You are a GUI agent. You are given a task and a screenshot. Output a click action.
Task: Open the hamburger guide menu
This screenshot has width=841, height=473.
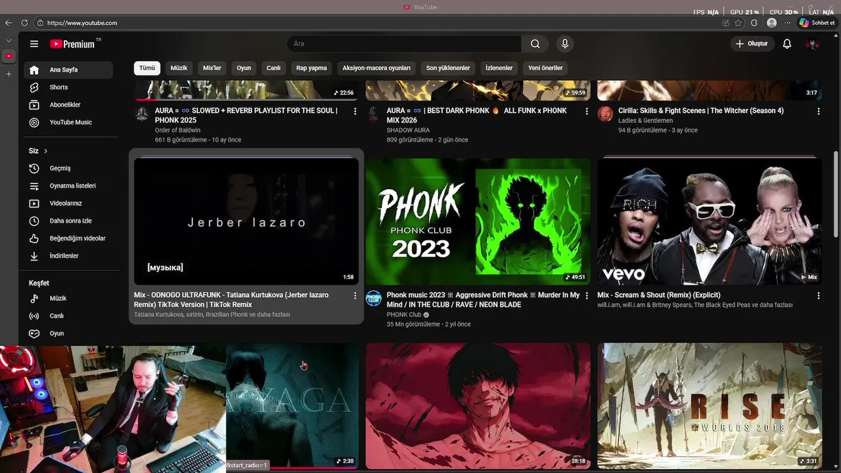pyautogui.click(x=34, y=44)
